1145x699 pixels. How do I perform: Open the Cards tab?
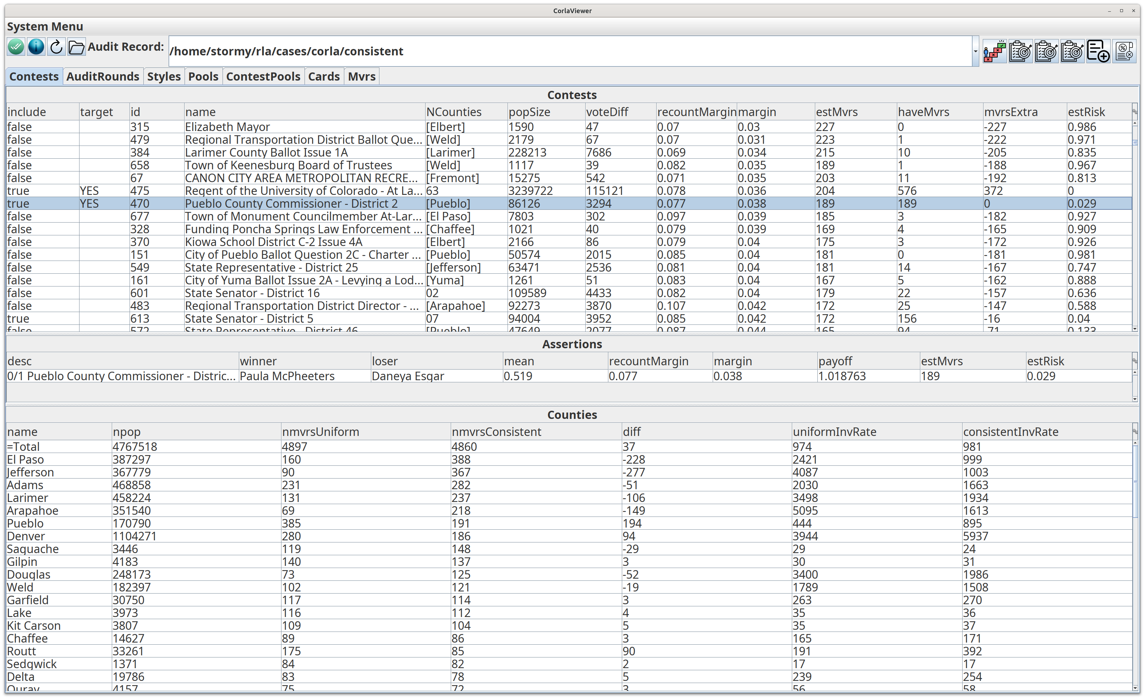[324, 77]
